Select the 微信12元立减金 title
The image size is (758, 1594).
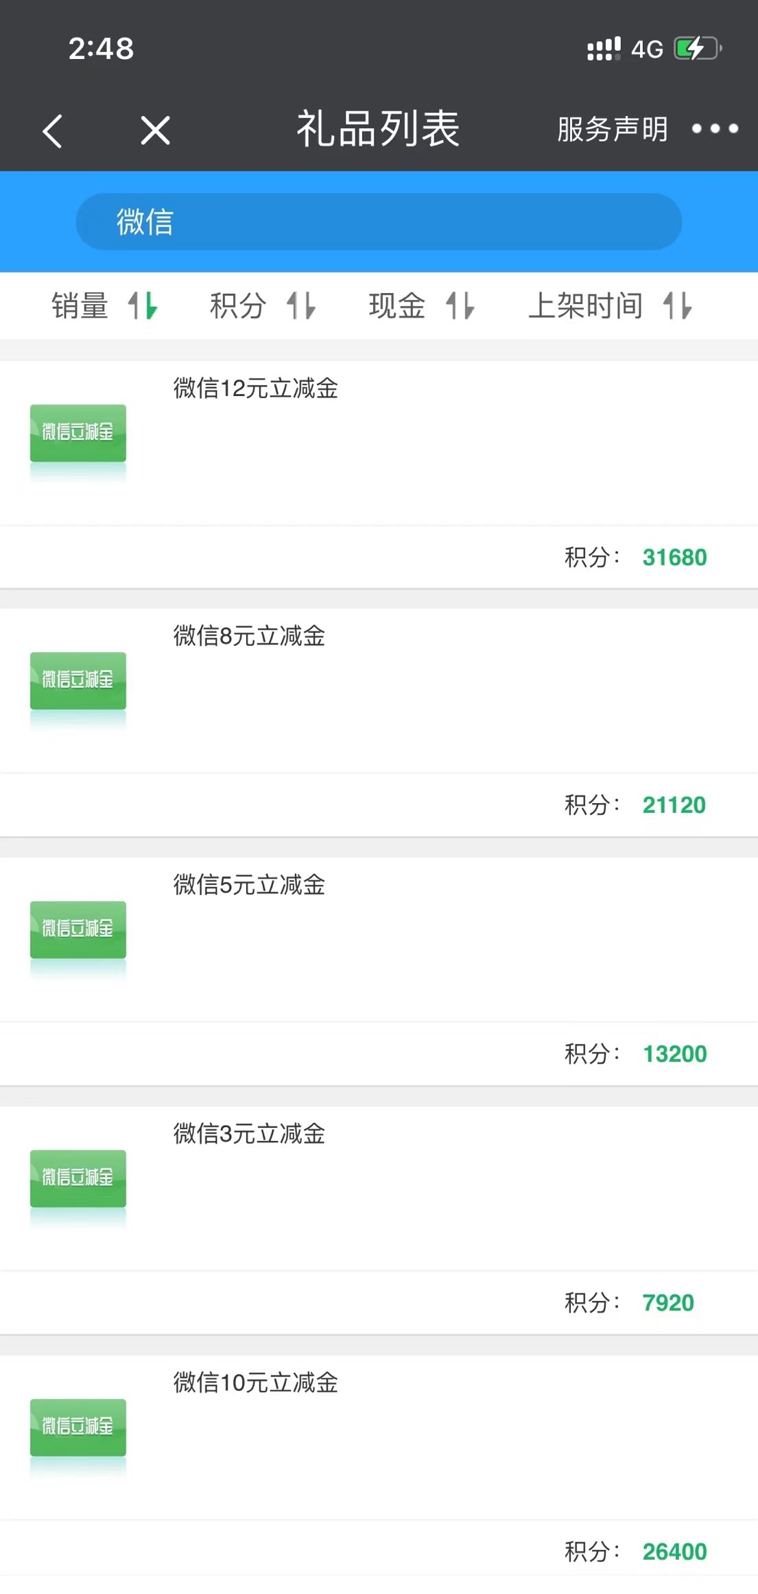(x=256, y=389)
